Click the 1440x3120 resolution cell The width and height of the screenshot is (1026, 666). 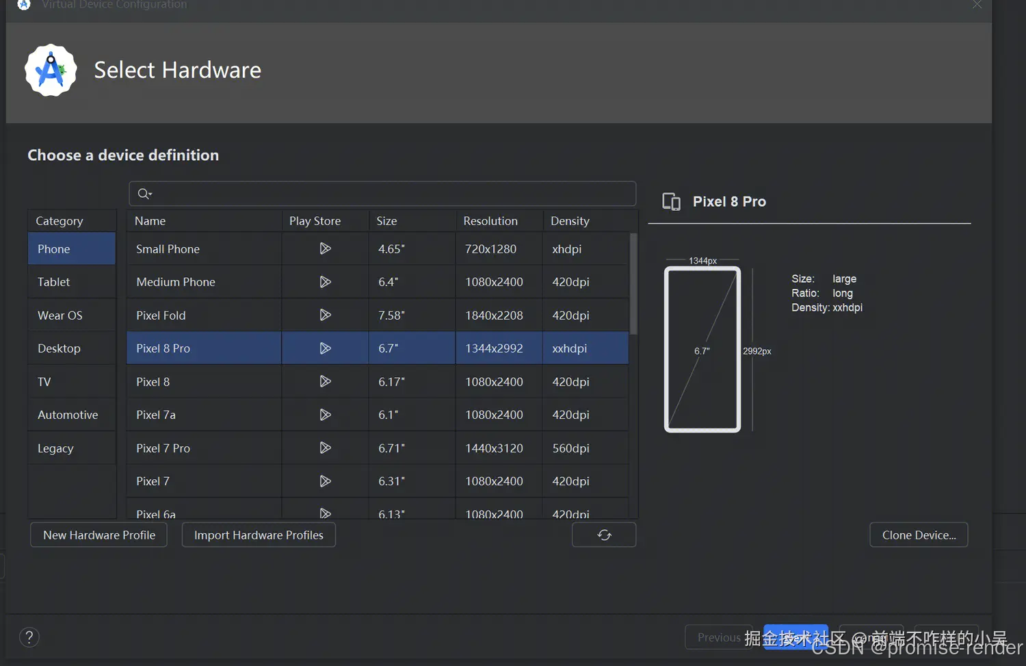(x=499, y=448)
